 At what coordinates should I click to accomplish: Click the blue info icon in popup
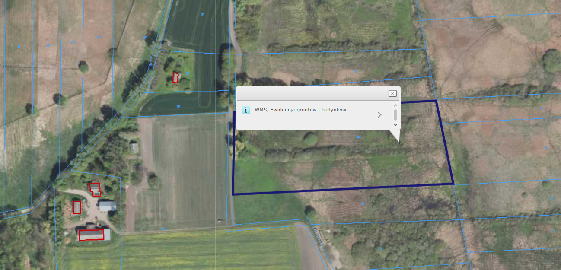pos(245,110)
